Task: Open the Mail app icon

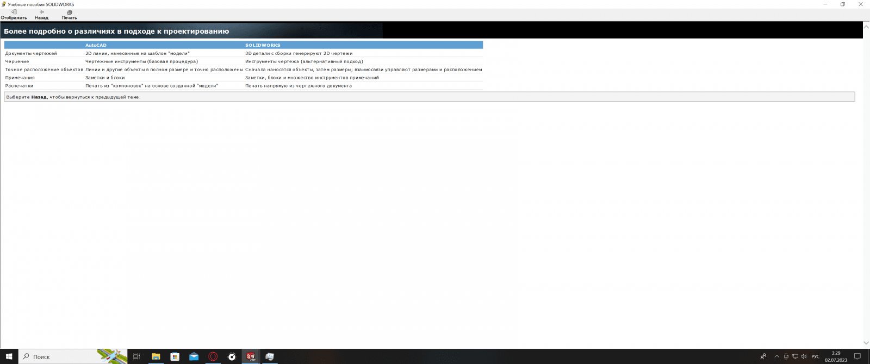Action: point(194,356)
